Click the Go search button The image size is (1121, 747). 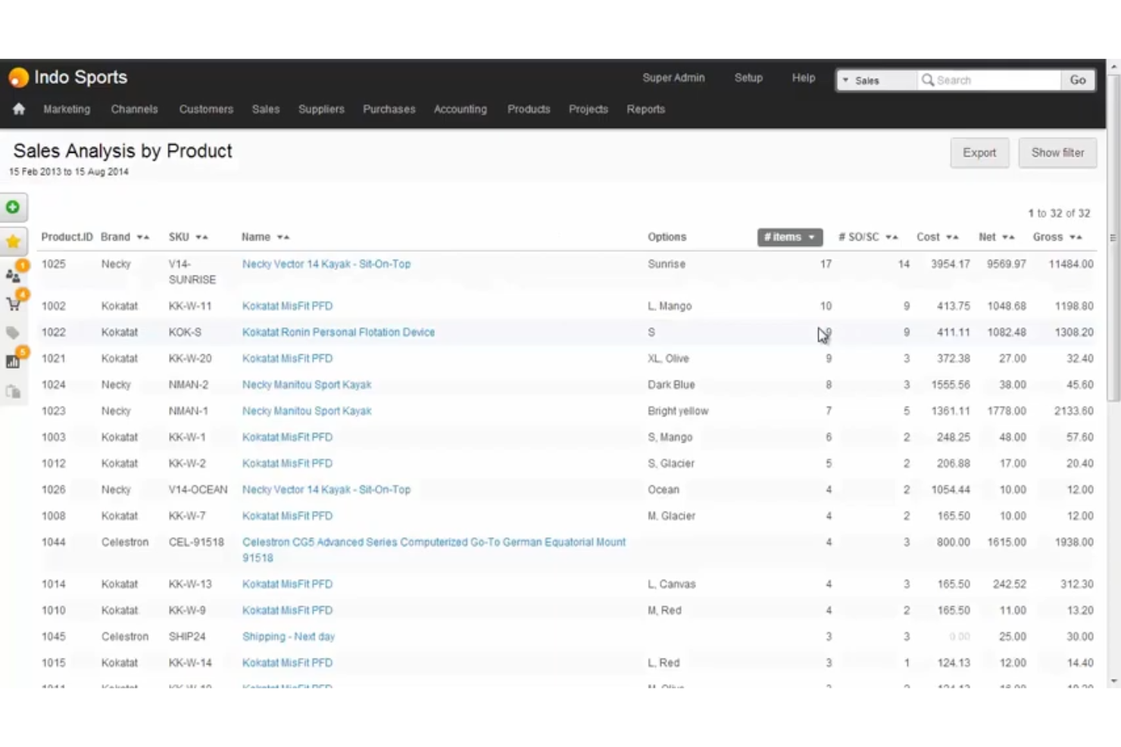click(1078, 80)
